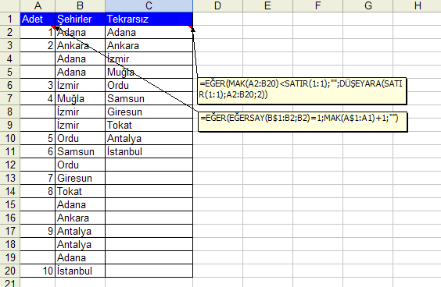The width and height of the screenshot is (441, 287).
Task: Click "İstanbul" in cell C11
Action: pyautogui.click(x=124, y=151)
